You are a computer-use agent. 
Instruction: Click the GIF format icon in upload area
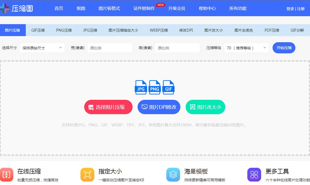(168, 88)
